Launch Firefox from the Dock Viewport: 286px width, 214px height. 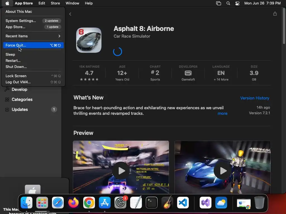tap(73, 203)
